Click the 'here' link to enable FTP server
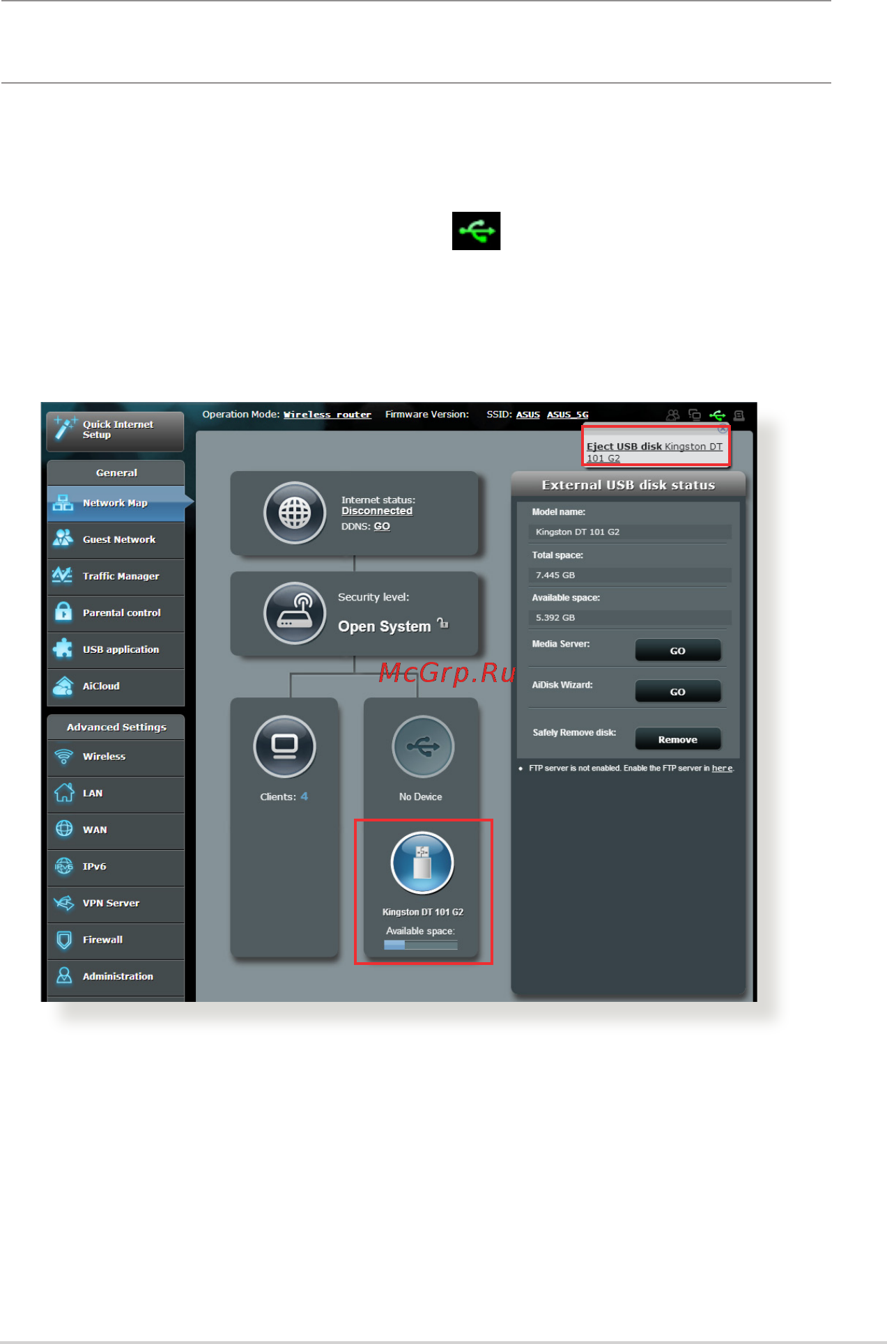887x1344 pixels. pyautogui.click(x=722, y=768)
